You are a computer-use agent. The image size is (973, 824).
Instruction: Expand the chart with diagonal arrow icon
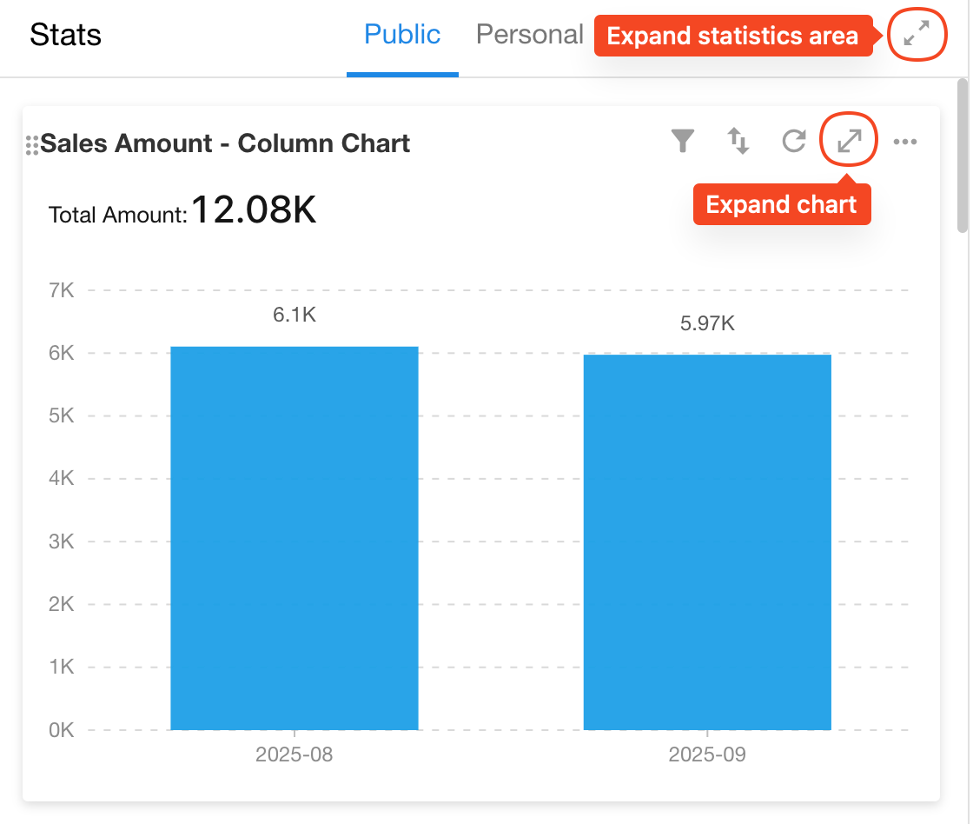[849, 141]
